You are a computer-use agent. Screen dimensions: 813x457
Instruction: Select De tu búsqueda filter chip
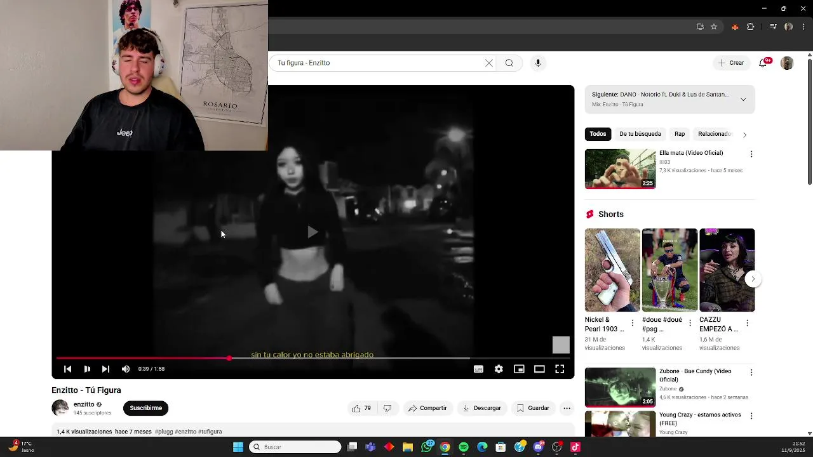[x=640, y=134]
